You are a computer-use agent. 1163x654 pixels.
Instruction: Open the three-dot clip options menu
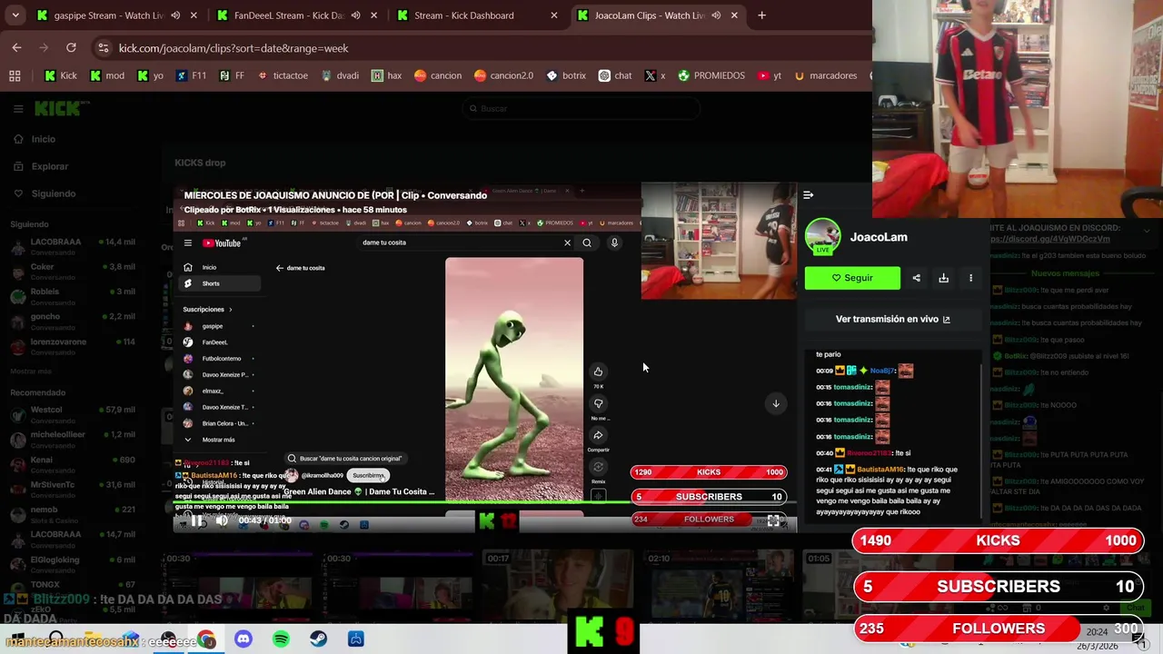click(970, 278)
